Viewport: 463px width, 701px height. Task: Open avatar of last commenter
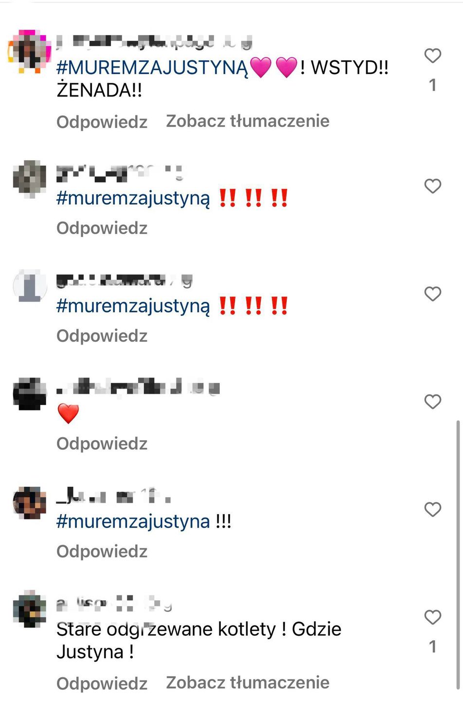30,609
